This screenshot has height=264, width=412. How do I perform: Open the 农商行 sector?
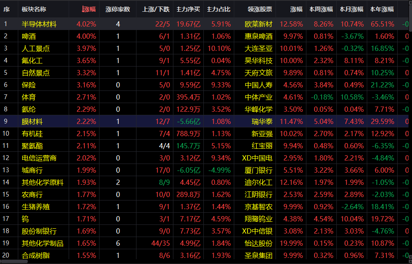click(x=32, y=194)
